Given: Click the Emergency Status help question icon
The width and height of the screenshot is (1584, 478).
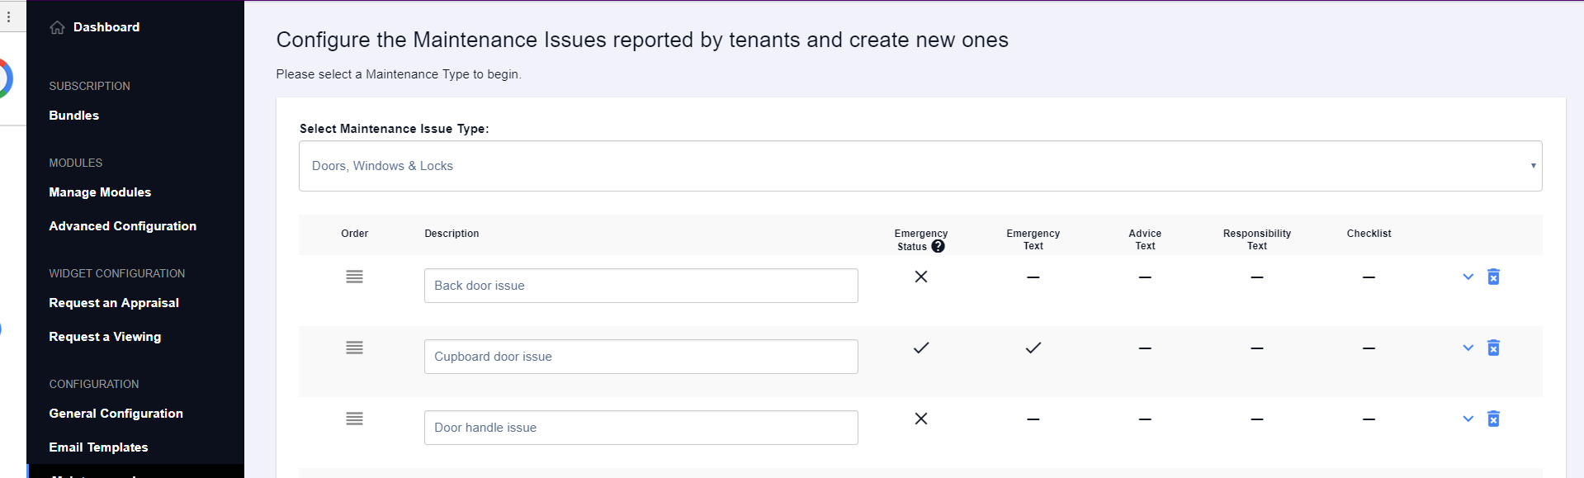Looking at the screenshot, I should point(938,246).
